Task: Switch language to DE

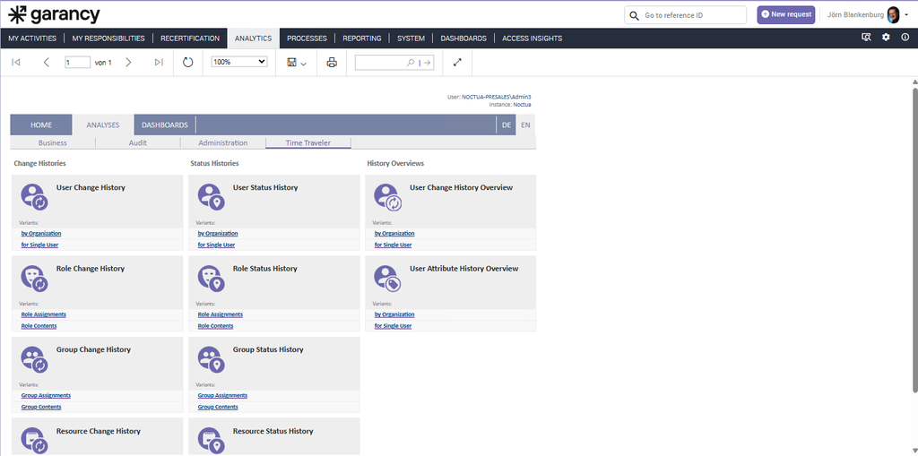Action: pos(506,125)
